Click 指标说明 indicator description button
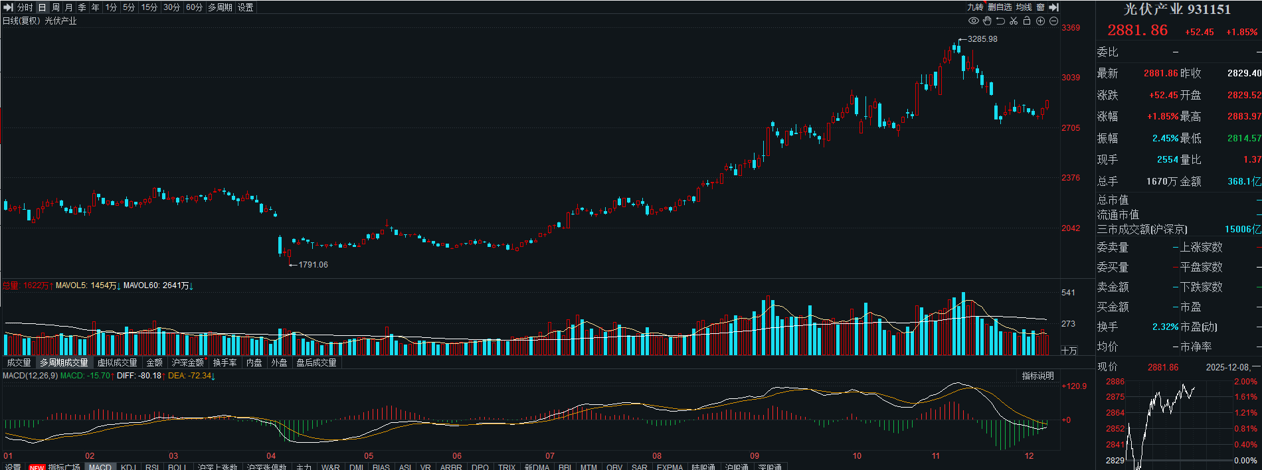The height and width of the screenshot is (470, 1262). tap(1037, 376)
